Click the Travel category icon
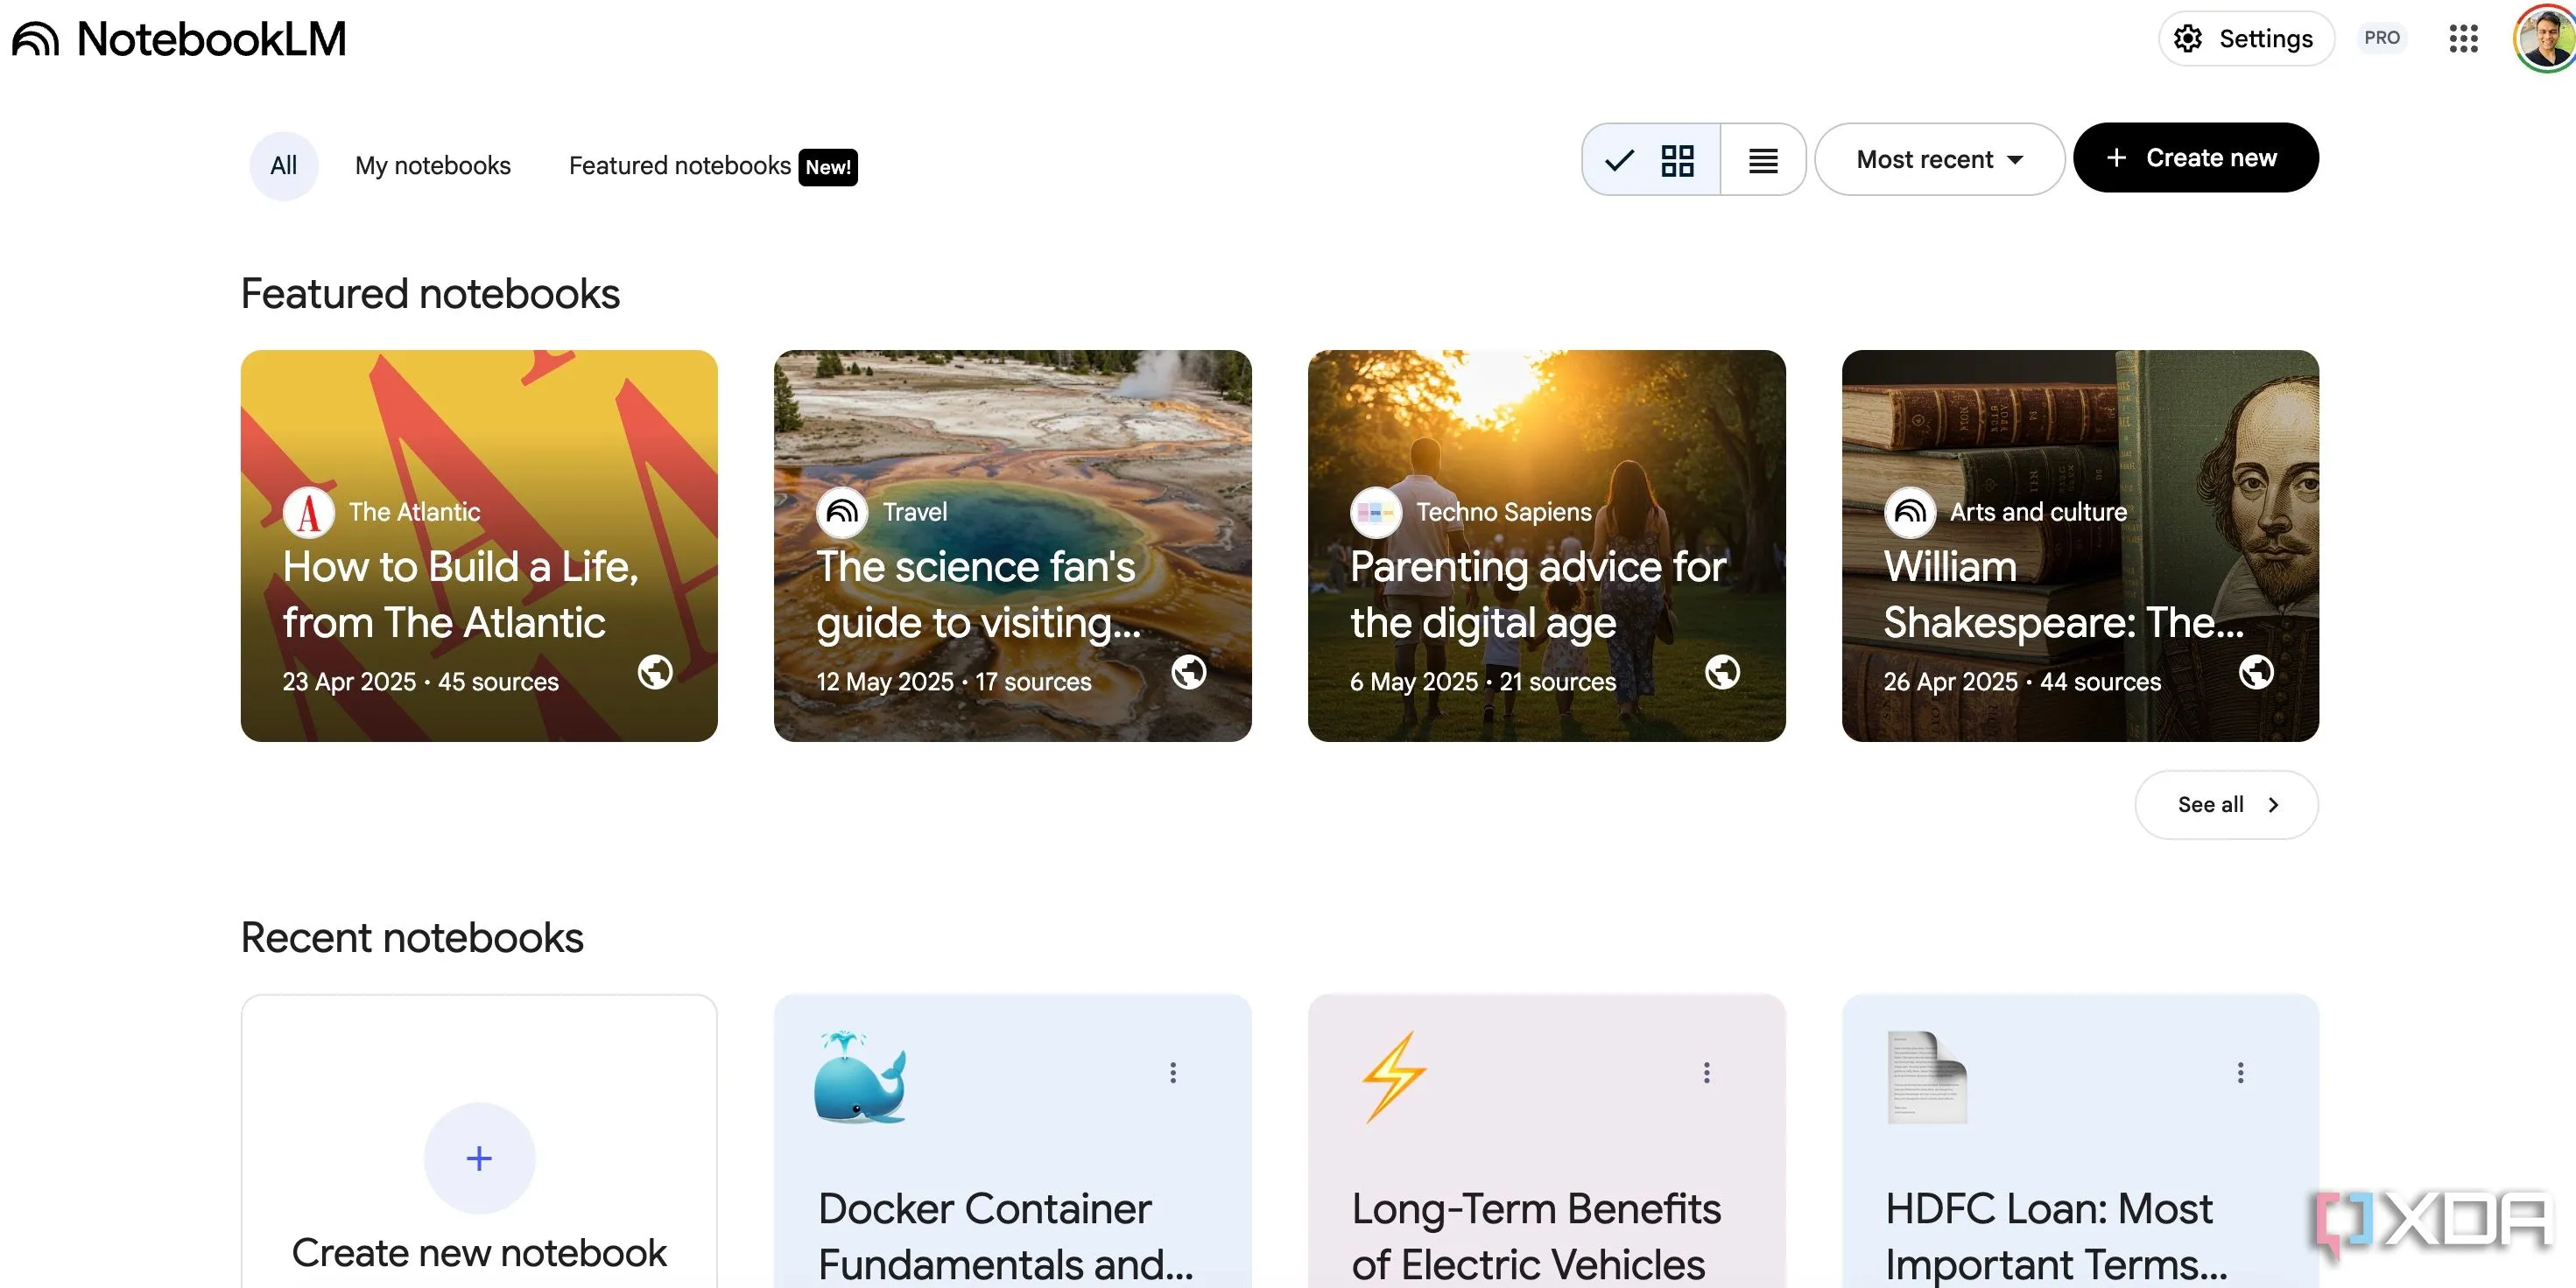 [842, 513]
